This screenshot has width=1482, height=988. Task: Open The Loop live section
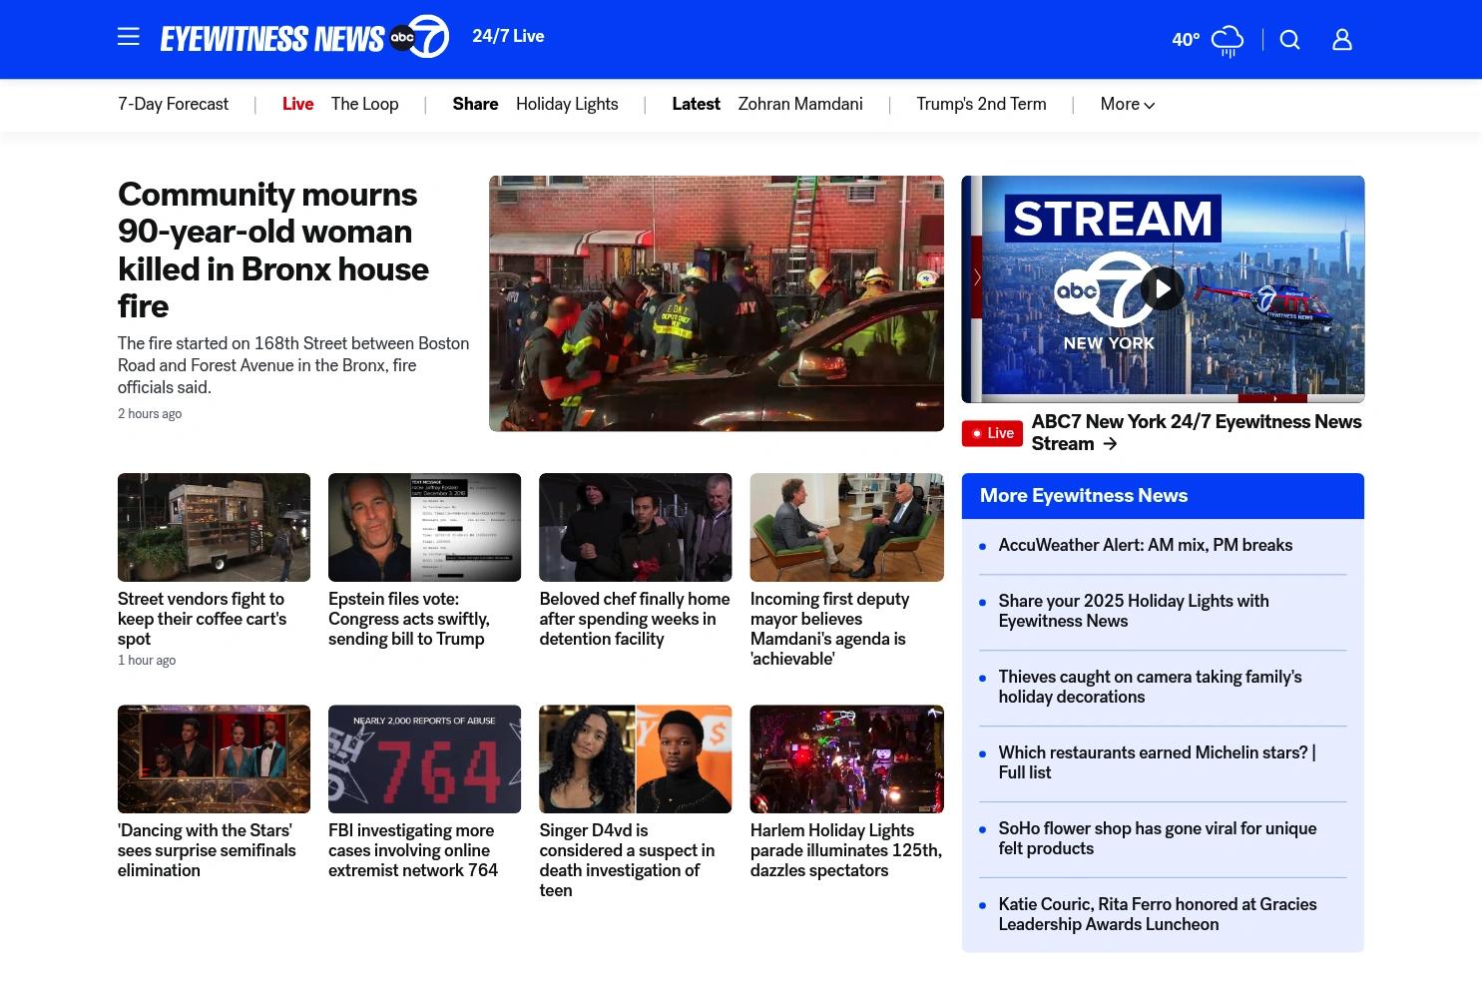[364, 104]
